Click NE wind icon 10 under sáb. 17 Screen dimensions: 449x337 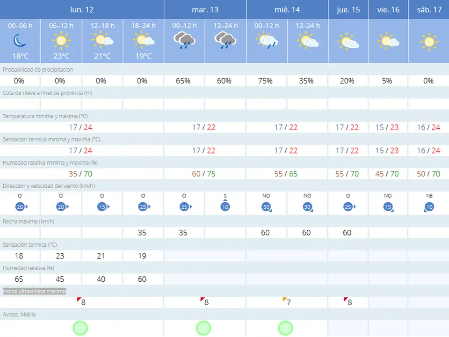(429, 207)
